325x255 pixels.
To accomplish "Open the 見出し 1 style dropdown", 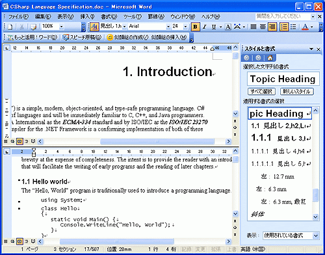I will point(125,27).
